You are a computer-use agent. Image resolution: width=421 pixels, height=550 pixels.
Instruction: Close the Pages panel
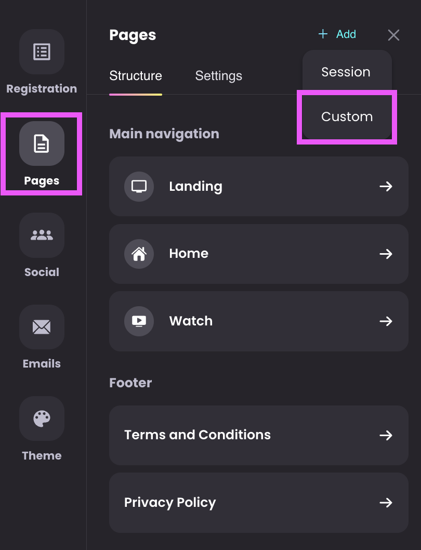[x=393, y=35]
